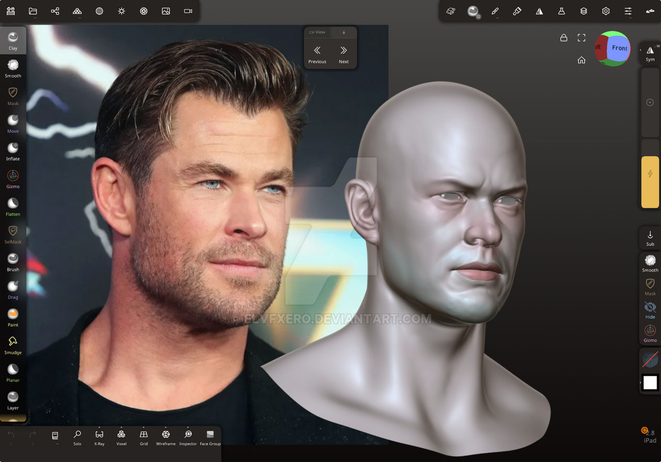This screenshot has width=661, height=462.
Task: Toggle the camera lock icon
Action: click(x=564, y=38)
